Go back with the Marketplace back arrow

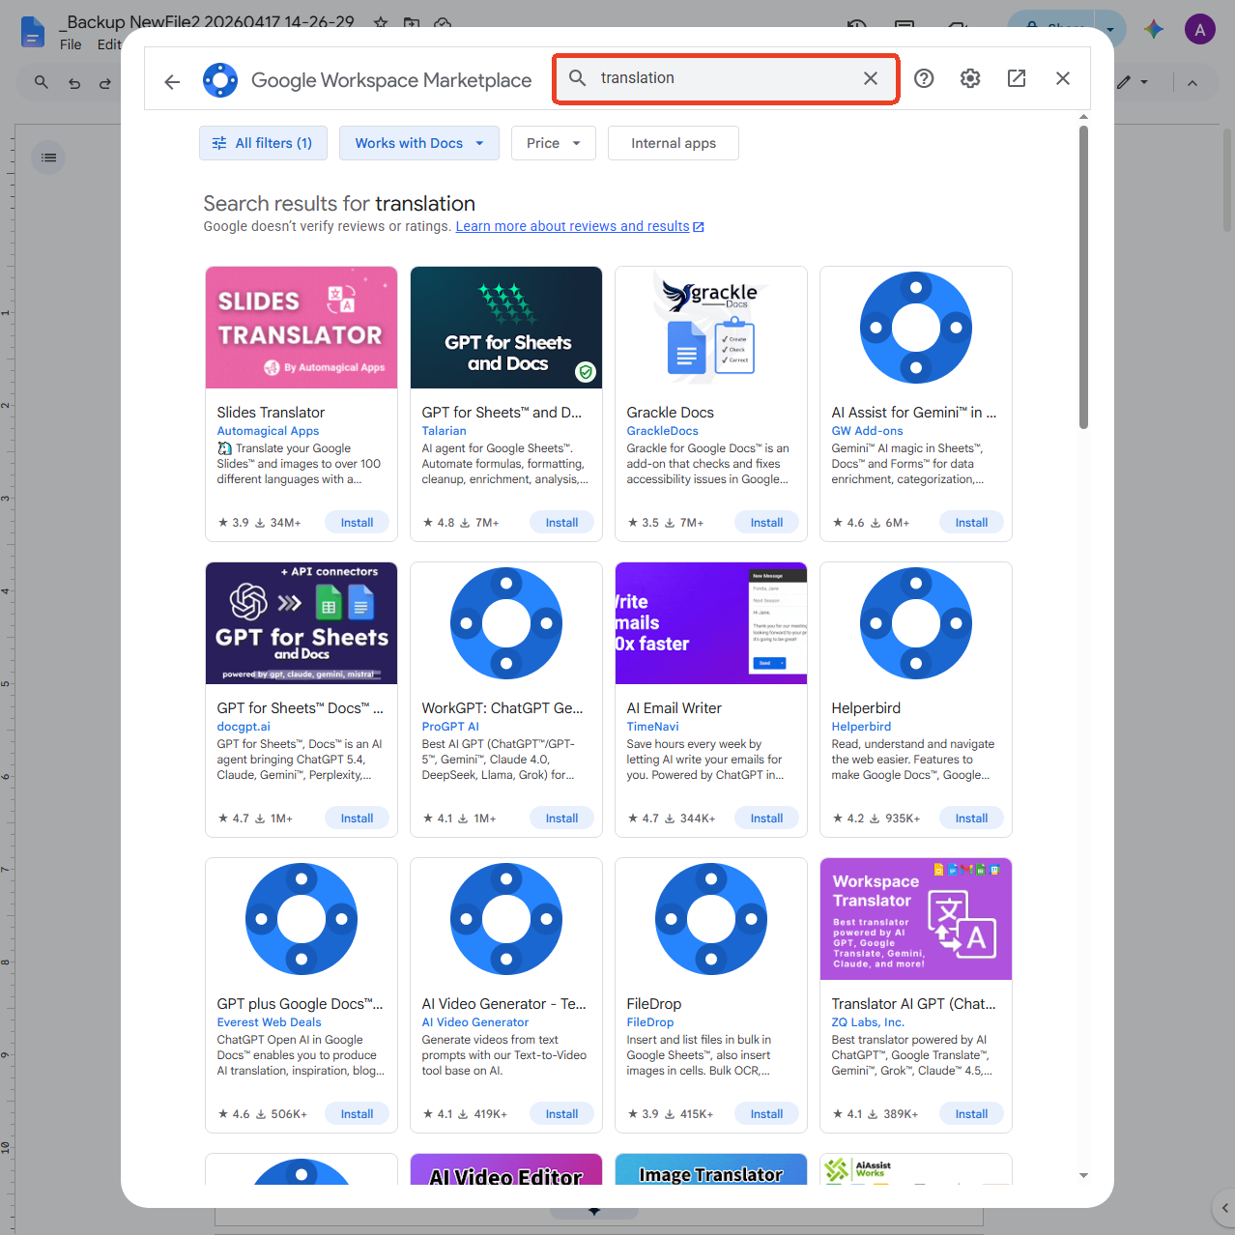pyautogui.click(x=172, y=82)
